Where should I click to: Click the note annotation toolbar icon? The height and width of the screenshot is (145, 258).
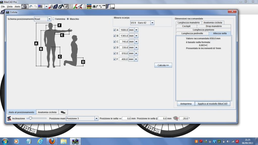[x=103, y=6]
